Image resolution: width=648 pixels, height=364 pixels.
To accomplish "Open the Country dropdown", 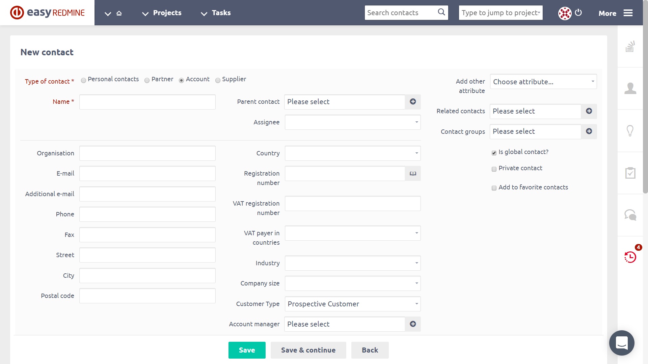I will click(x=352, y=153).
